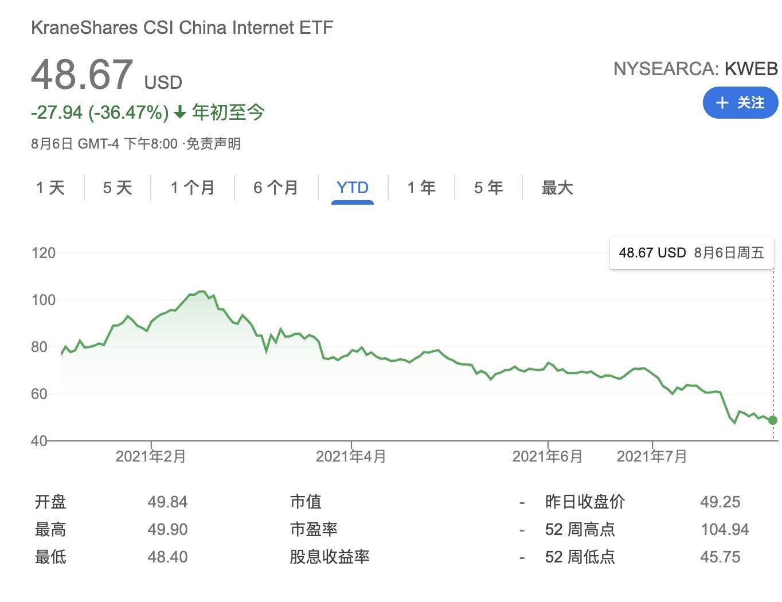Open the 最大 full history chart
The width and height of the screenshot is (782, 602).
point(556,187)
